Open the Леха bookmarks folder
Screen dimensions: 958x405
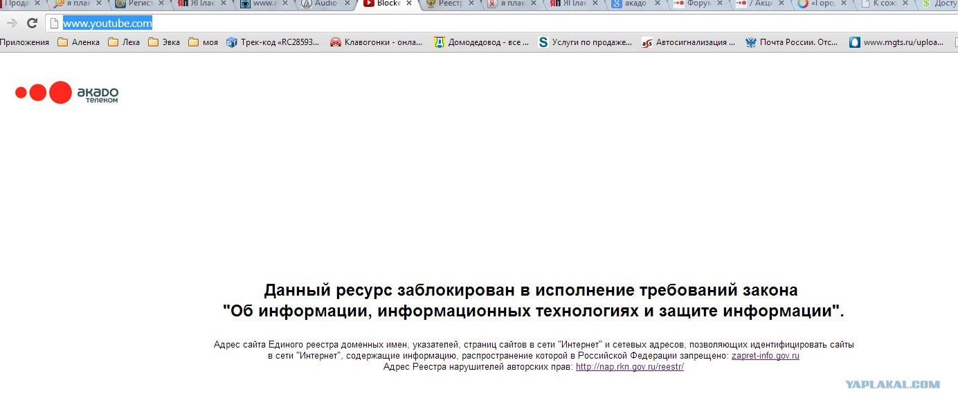coord(124,42)
